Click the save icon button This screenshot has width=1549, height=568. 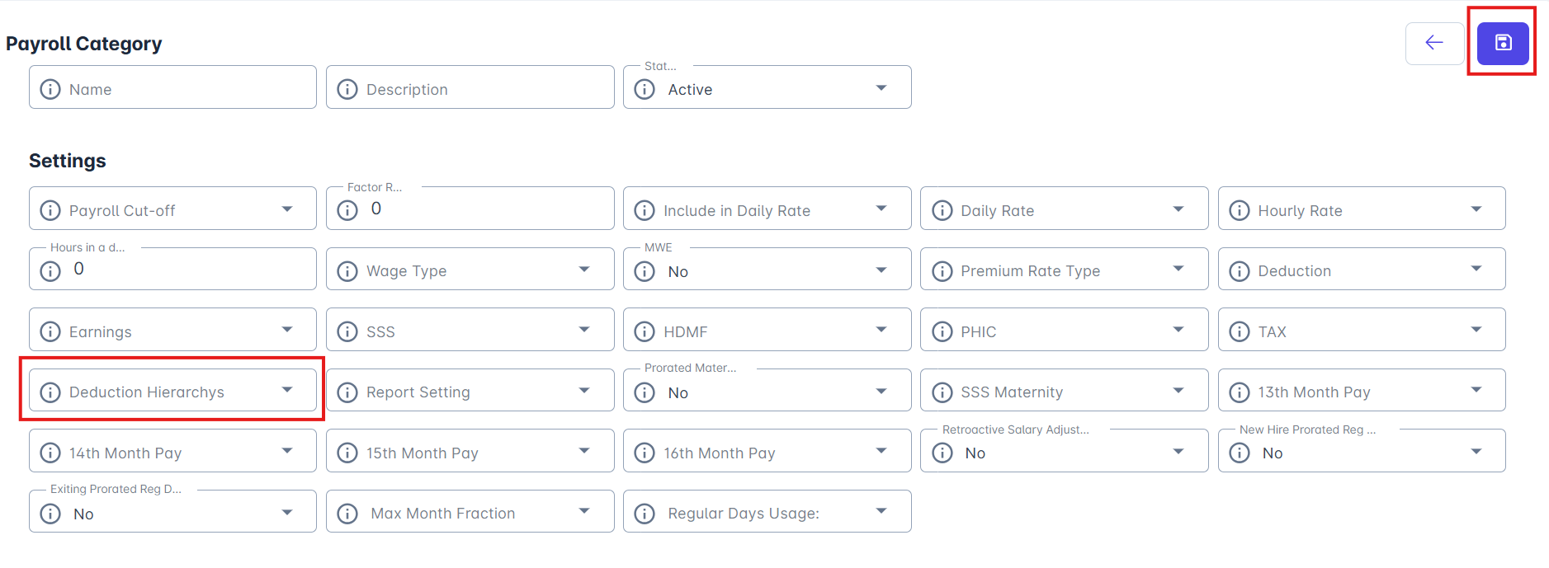coord(1503,43)
